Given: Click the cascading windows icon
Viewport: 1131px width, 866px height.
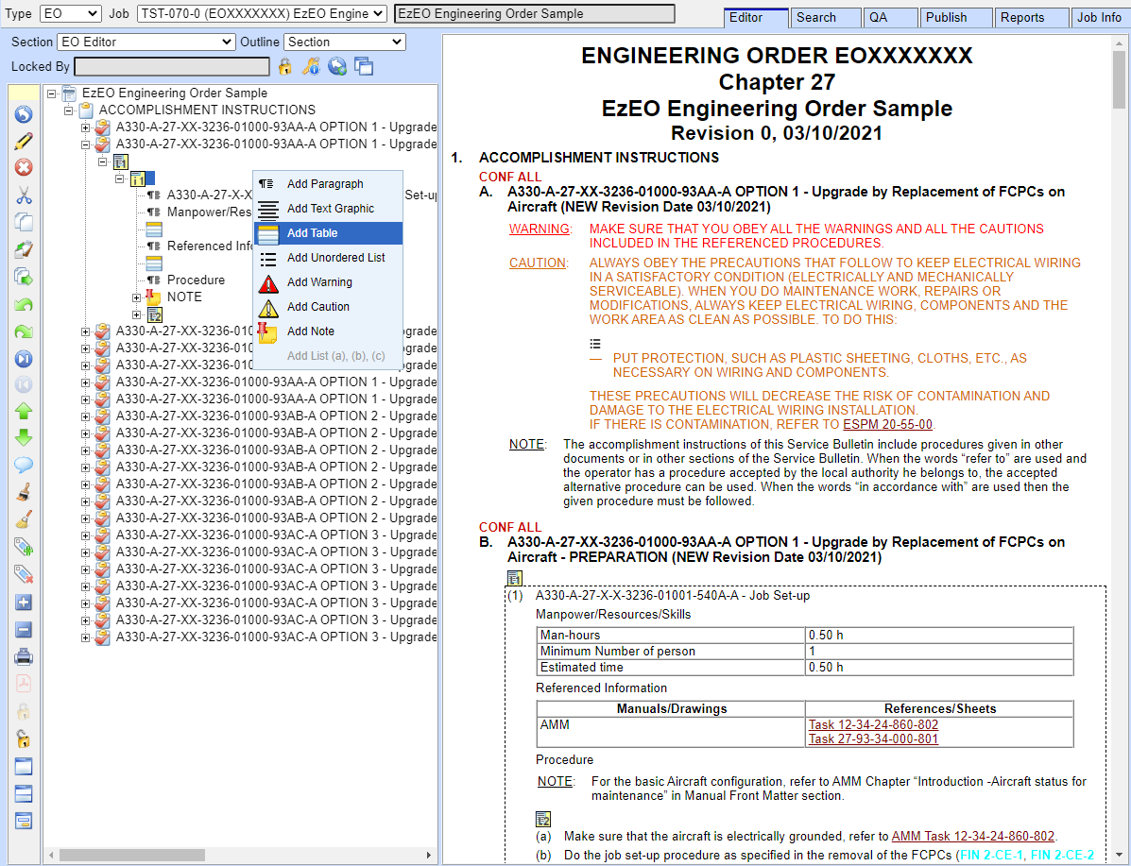Looking at the screenshot, I should (x=364, y=67).
